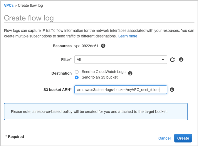Open the Destination info tooltip icon
198x146 pixels.
(130, 73)
